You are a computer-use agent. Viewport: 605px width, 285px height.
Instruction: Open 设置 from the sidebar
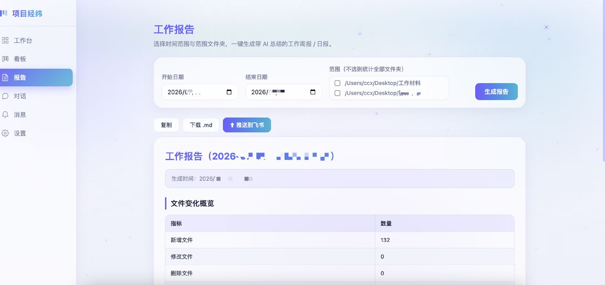(x=36, y=133)
